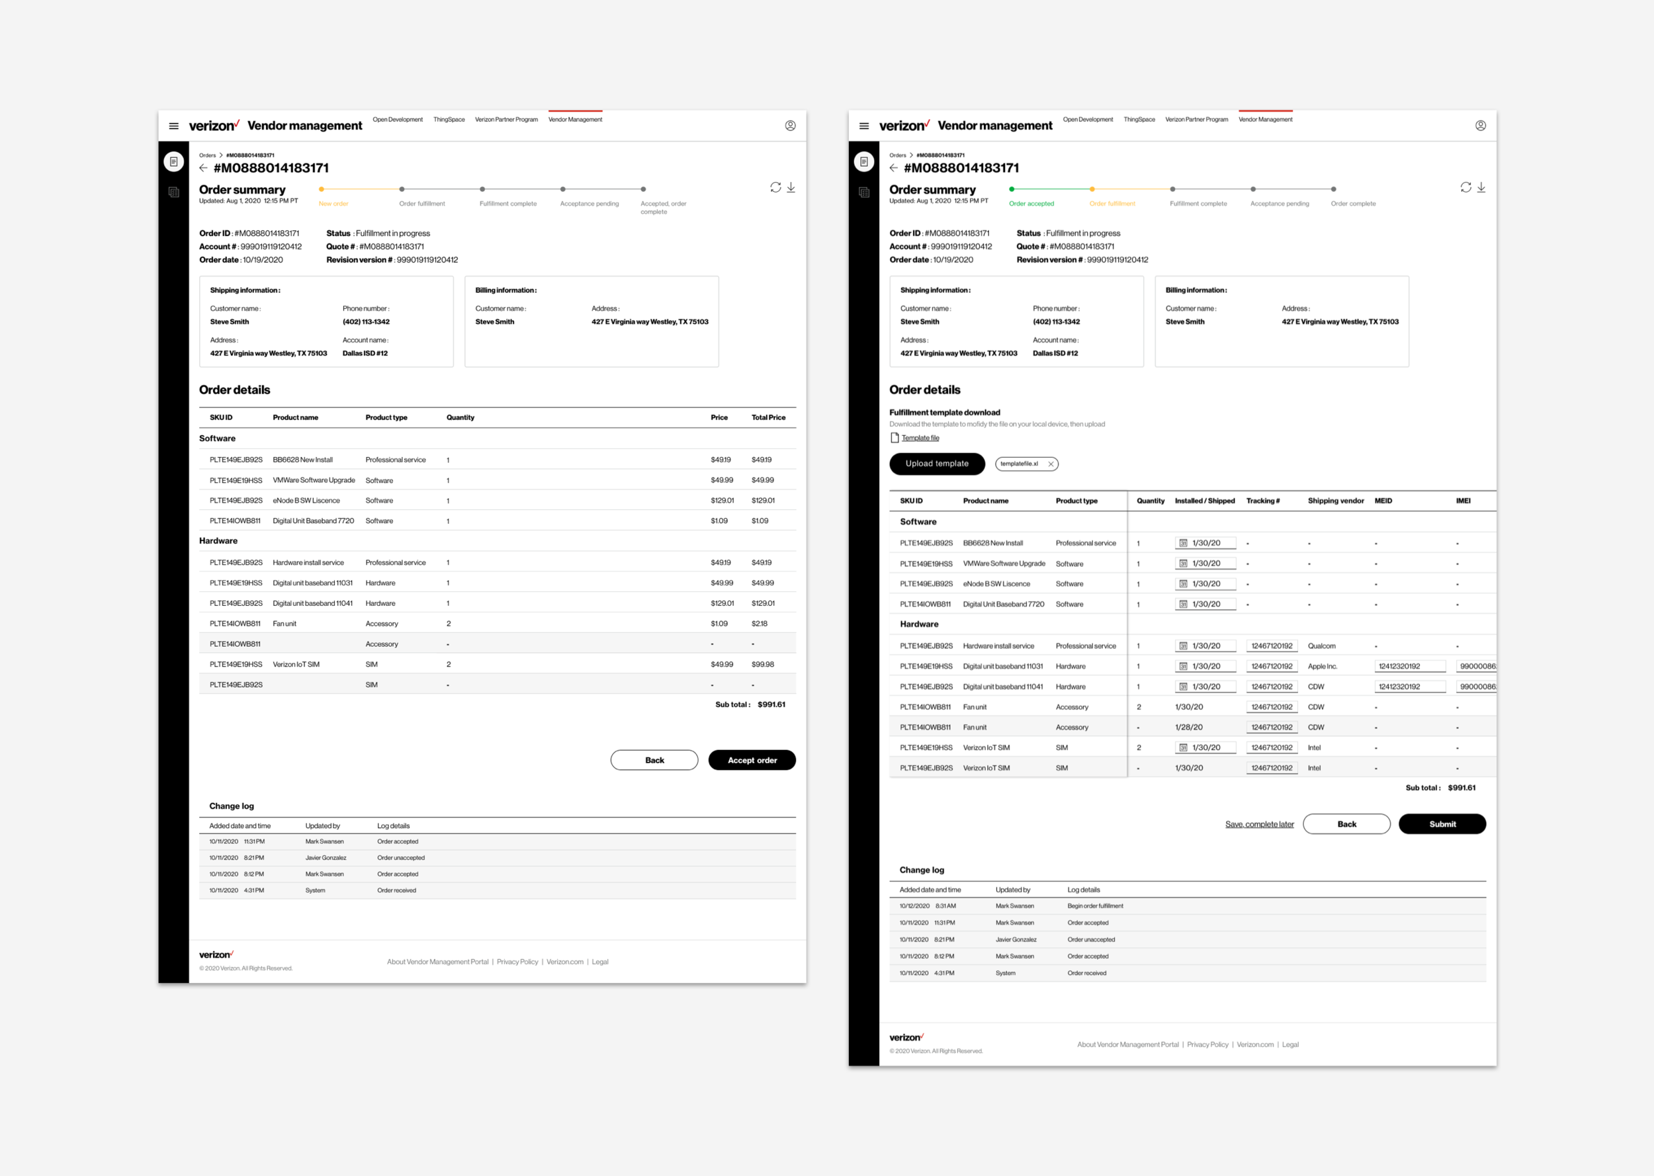The height and width of the screenshot is (1176, 1654).
Task: Open the ThingSpace tab on left page
Action: [x=449, y=120]
